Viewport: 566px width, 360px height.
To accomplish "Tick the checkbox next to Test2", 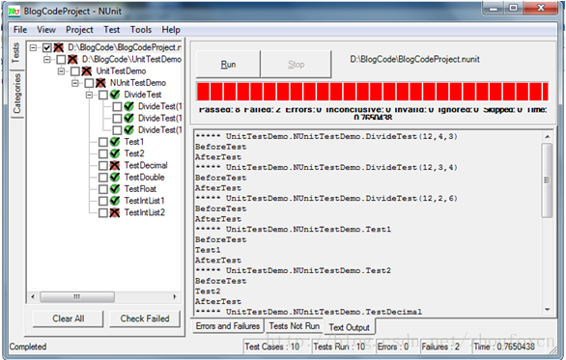I will (x=103, y=153).
